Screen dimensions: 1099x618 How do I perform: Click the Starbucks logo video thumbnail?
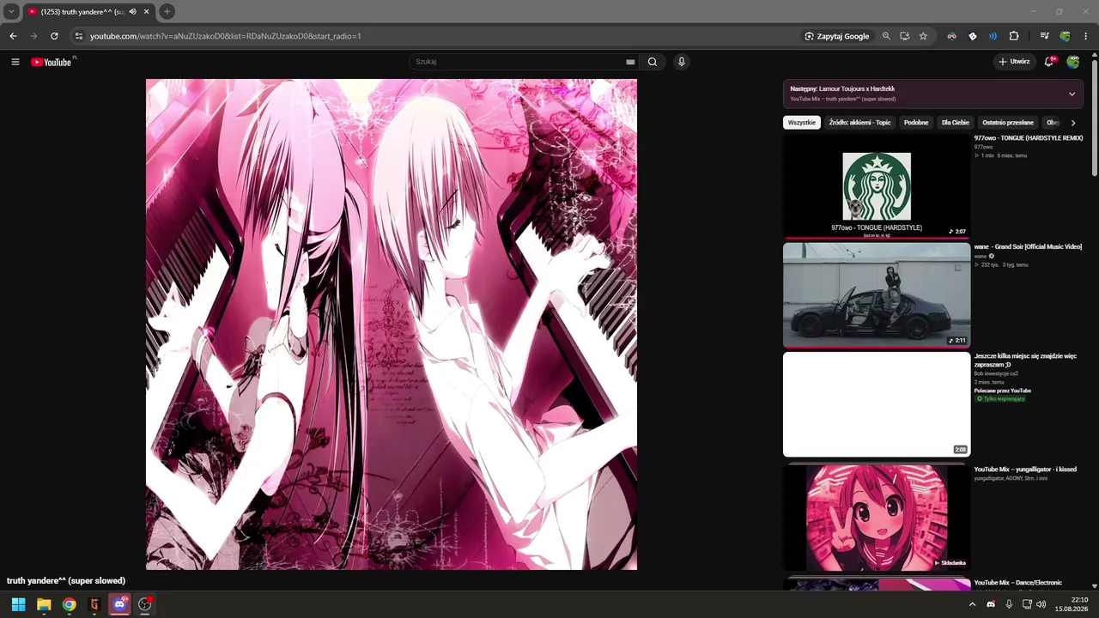pos(877,185)
